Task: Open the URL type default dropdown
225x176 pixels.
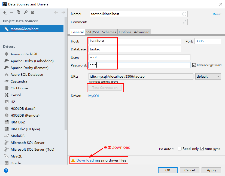Action: pyautogui.click(x=208, y=77)
